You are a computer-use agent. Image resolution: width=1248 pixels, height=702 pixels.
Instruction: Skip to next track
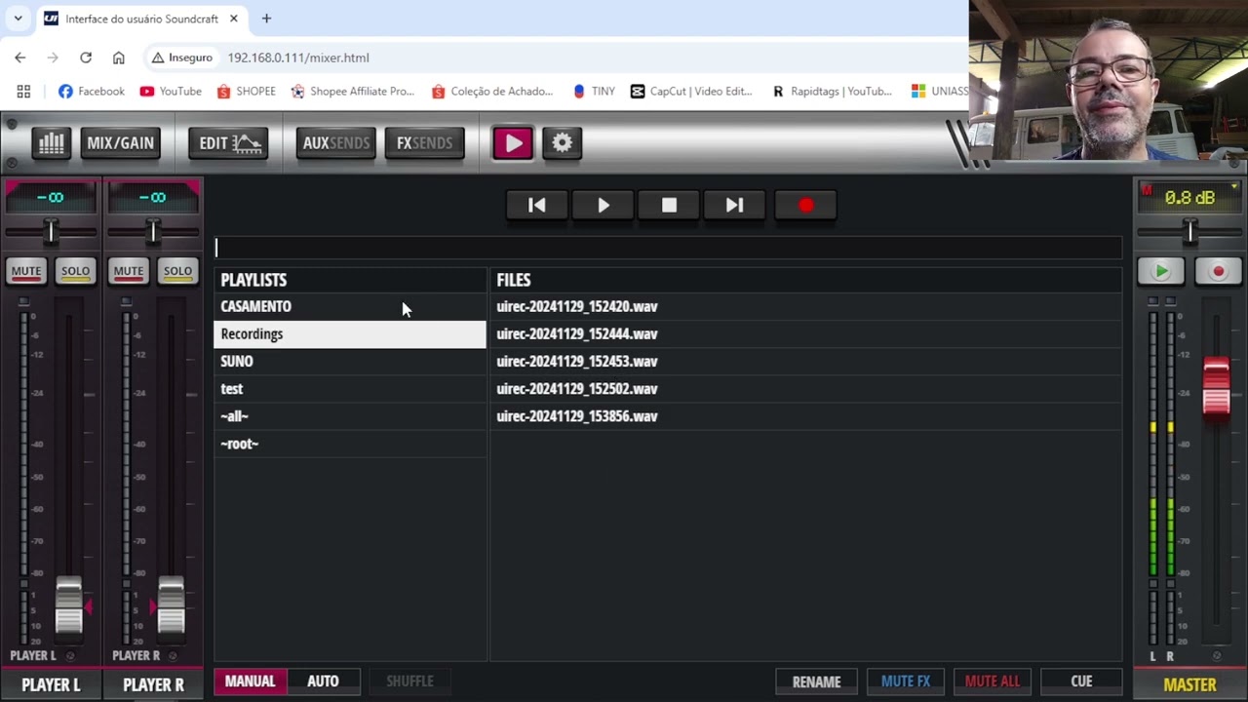[x=734, y=205]
